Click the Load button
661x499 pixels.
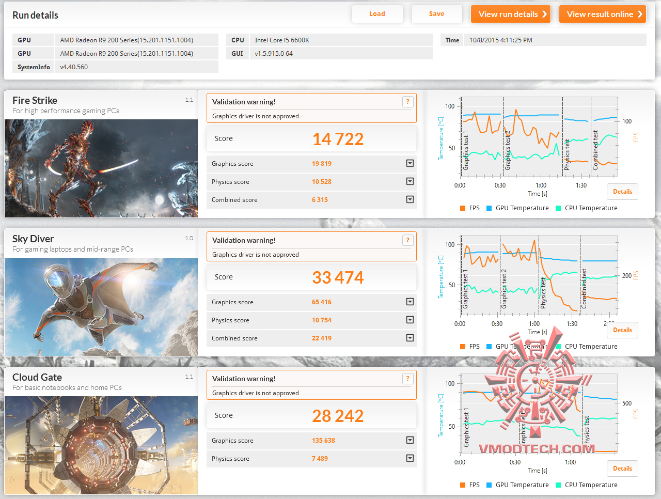coord(377,14)
